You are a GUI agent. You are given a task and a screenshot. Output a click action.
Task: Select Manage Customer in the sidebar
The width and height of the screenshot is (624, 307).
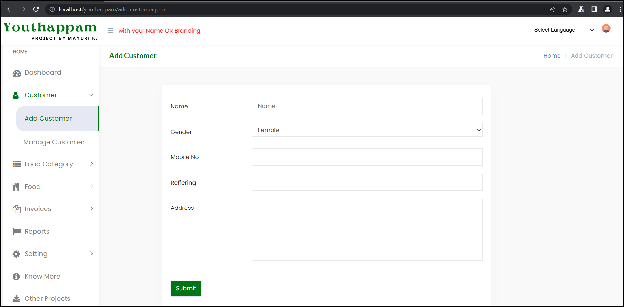(53, 142)
